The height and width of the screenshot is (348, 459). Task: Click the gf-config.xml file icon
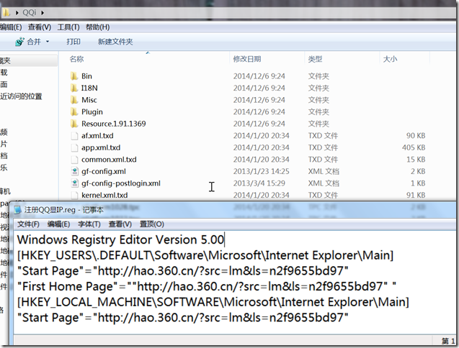(x=75, y=172)
